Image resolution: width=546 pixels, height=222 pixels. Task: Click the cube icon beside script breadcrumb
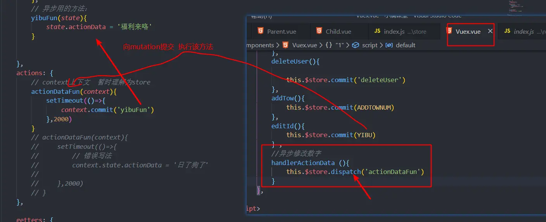pyautogui.click(x=356, y=45)
